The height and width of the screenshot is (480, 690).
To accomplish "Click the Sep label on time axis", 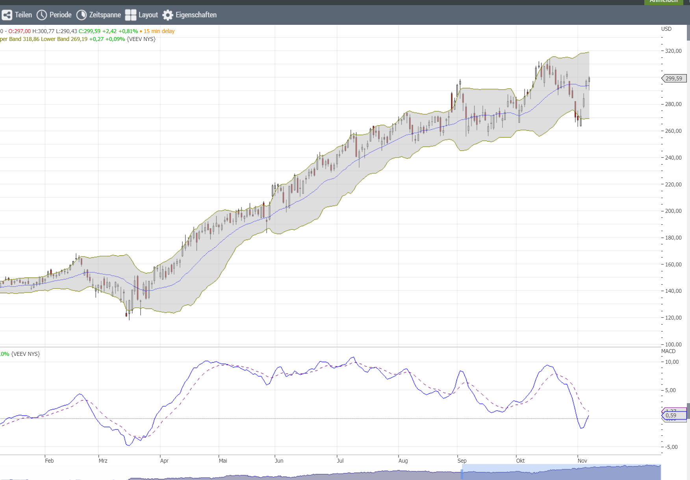I will (462, 460).
